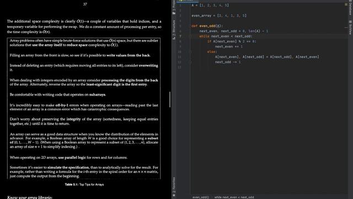Viewport: 353px width, 199px height.
Task: Click the page number 37 in the PDF
Action: point(85,4)
